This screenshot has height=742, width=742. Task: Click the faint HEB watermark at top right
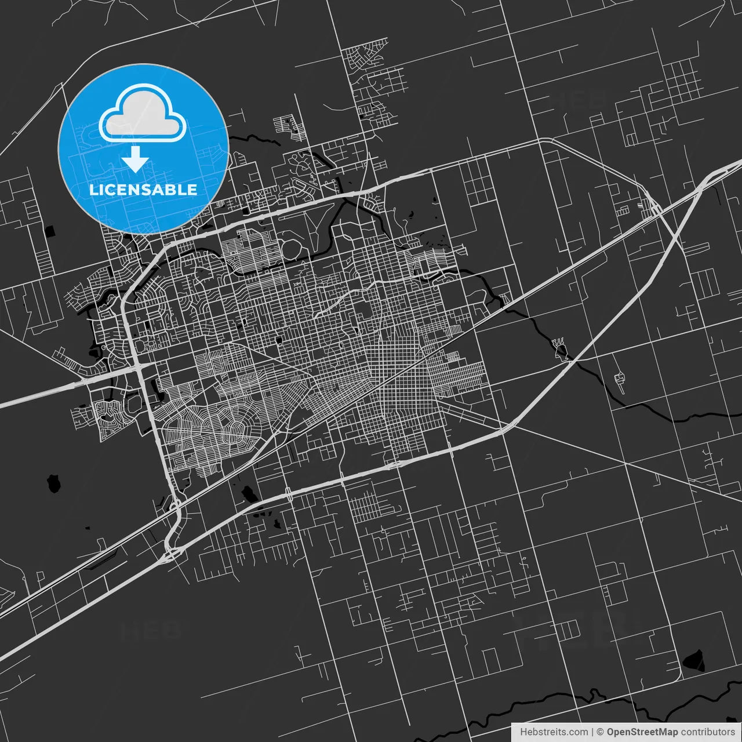click(577, 100)
